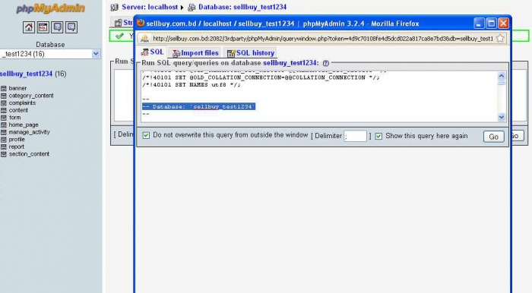
Task: Click the popup address bar URL
Action: coord(322,39)
